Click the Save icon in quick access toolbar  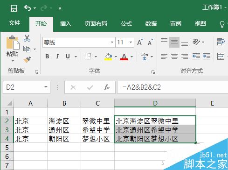(x=14, y=8)
